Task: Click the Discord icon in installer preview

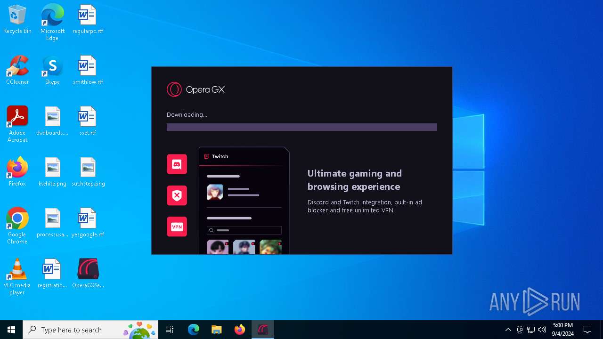Action: [x=177, y=164]
